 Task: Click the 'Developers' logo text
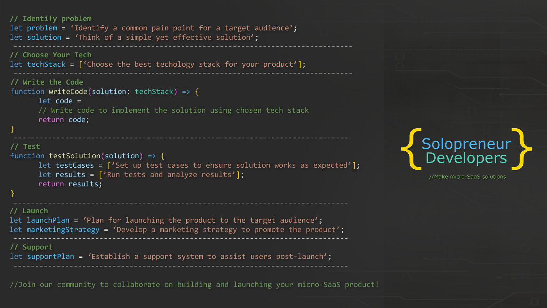[x=466, y=158]
